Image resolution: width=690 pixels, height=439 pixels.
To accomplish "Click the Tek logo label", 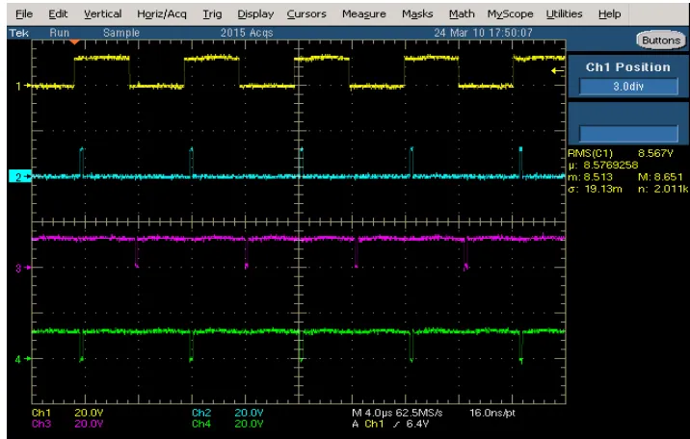I will click(19, 33).
